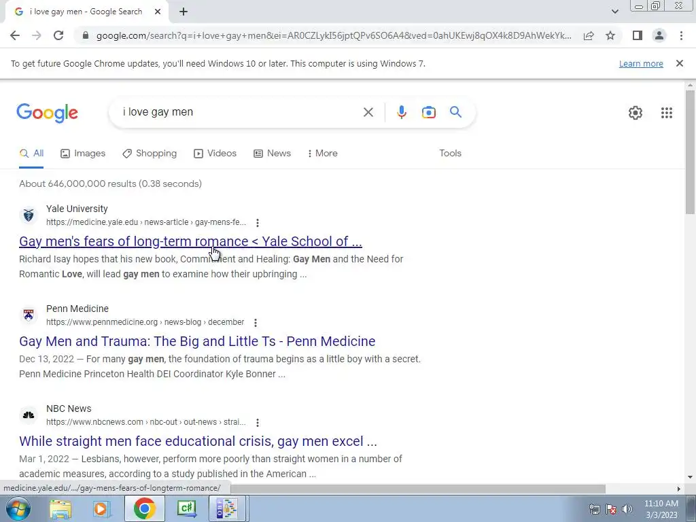
Task: Open the Windows Start menu
Action: [17, 508]
